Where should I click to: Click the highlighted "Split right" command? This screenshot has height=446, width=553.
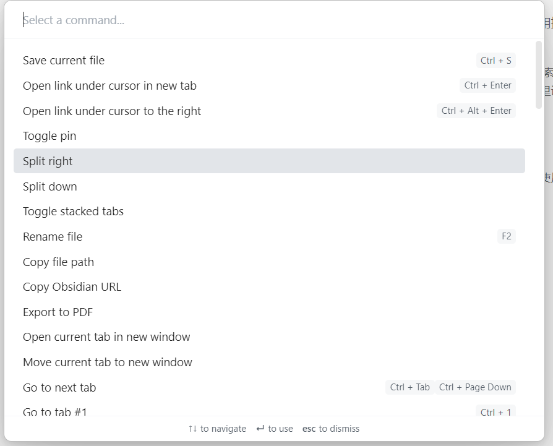48,161
